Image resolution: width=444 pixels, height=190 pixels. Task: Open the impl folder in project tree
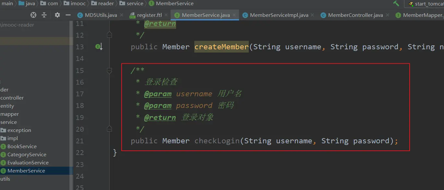(12, 138)
